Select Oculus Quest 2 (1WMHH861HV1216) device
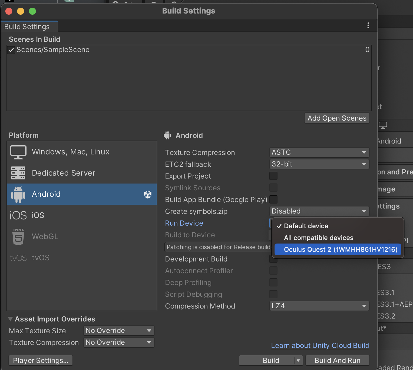Screen dimensions: 413x370 pos(338,249)
